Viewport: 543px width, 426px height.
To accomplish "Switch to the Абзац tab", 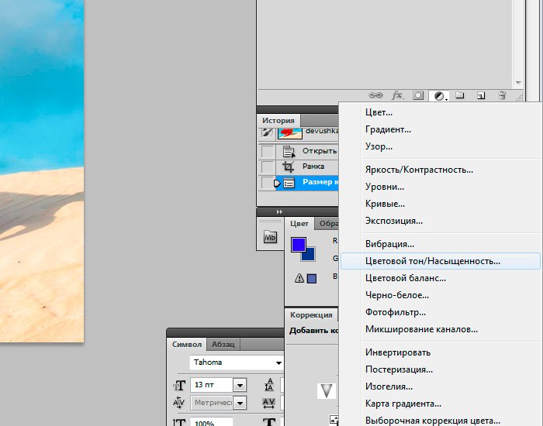I will (223, 345).
